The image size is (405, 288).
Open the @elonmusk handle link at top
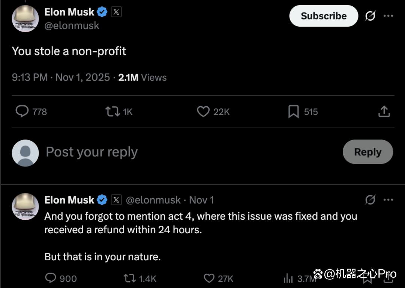[72, 25]
